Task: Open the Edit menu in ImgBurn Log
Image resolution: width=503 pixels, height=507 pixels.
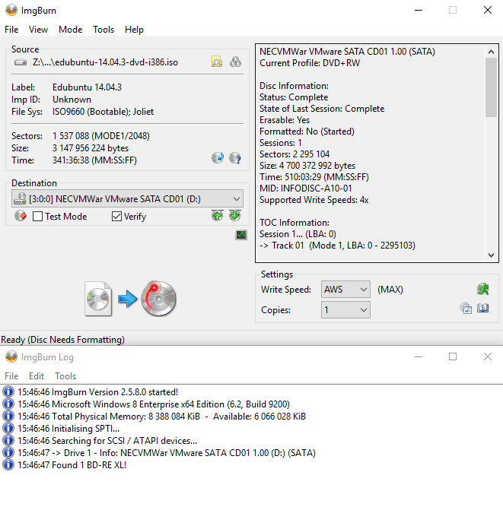Action: tap(37, 376)
